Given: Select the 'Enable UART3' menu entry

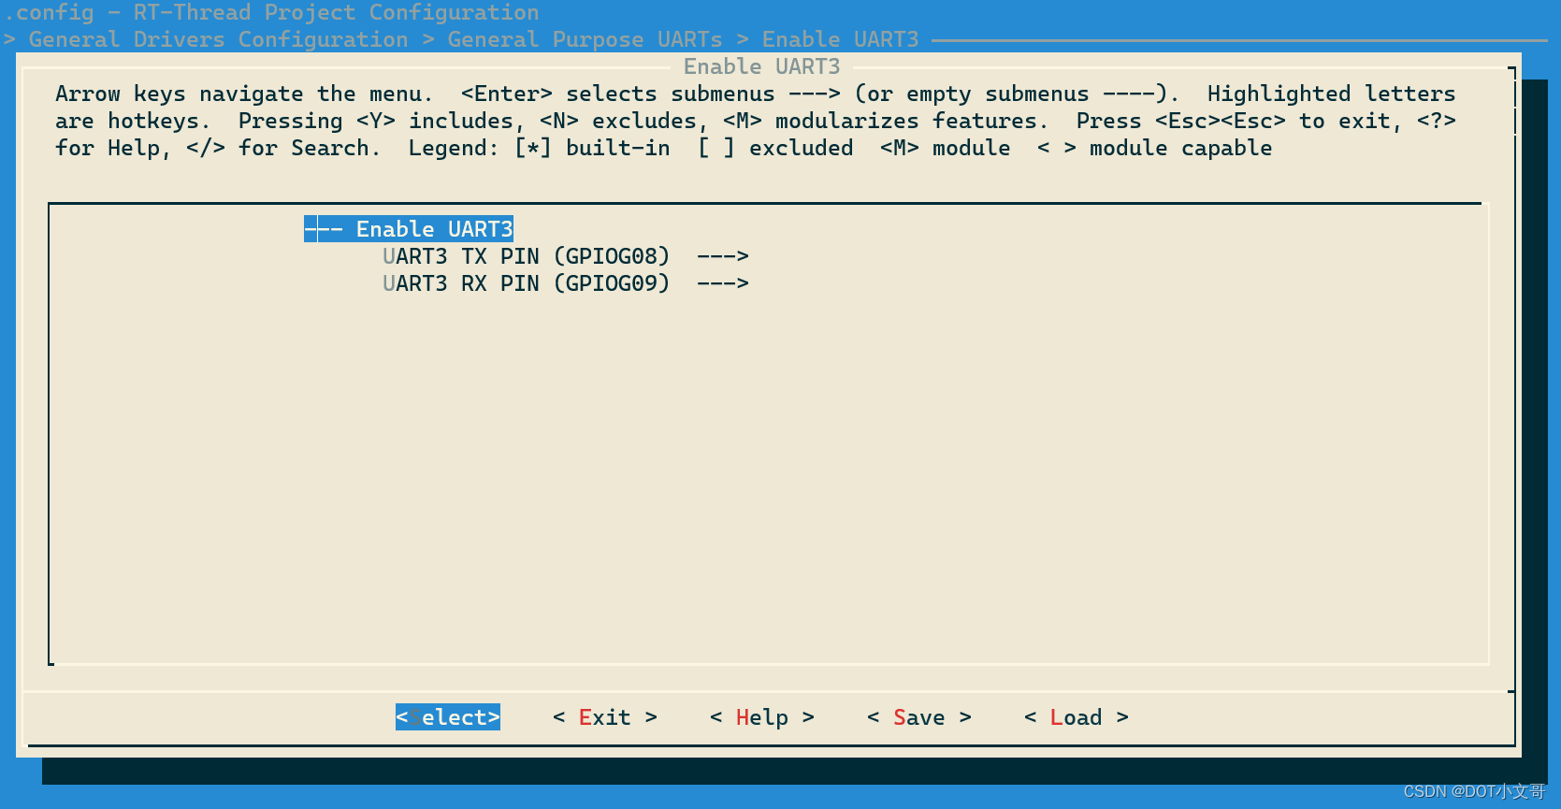Looking at the screenshot, I should 409,229.
